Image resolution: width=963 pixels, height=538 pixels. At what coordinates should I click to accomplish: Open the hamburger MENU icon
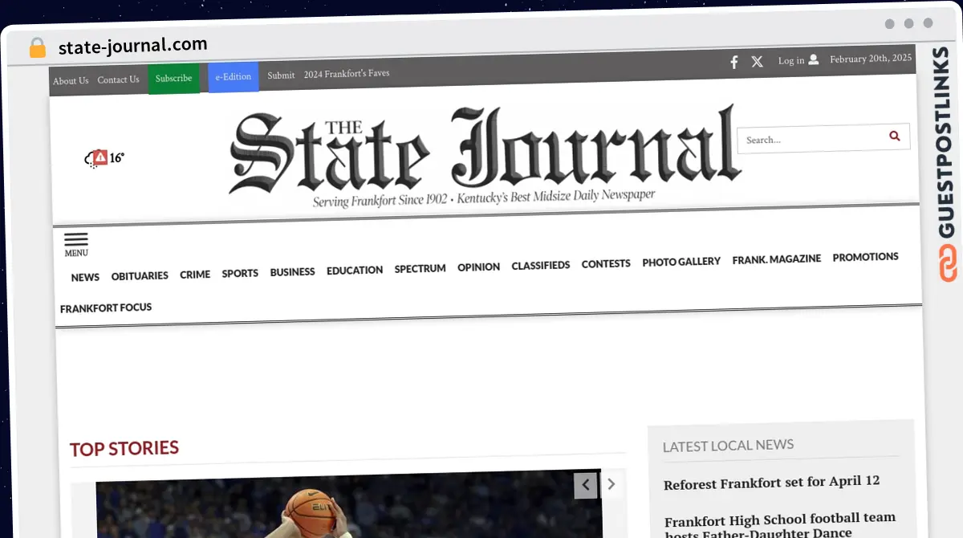[x=76, y=243]
